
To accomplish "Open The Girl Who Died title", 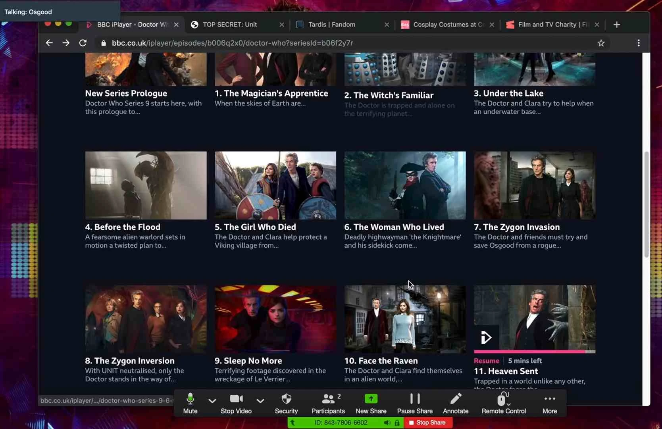I will [x=255, y=227].
